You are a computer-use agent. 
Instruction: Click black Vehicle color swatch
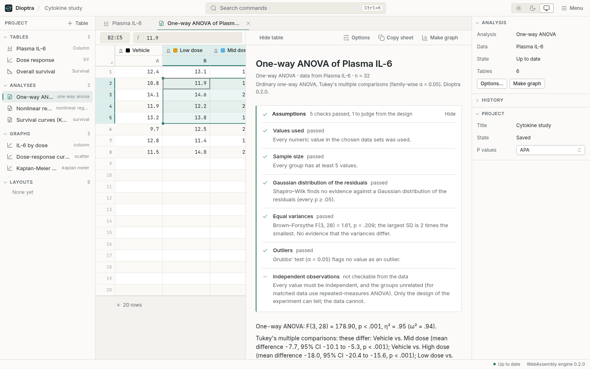128,50
